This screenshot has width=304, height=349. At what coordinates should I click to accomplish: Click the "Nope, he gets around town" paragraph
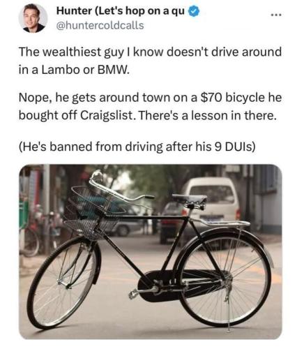(150, 106)
